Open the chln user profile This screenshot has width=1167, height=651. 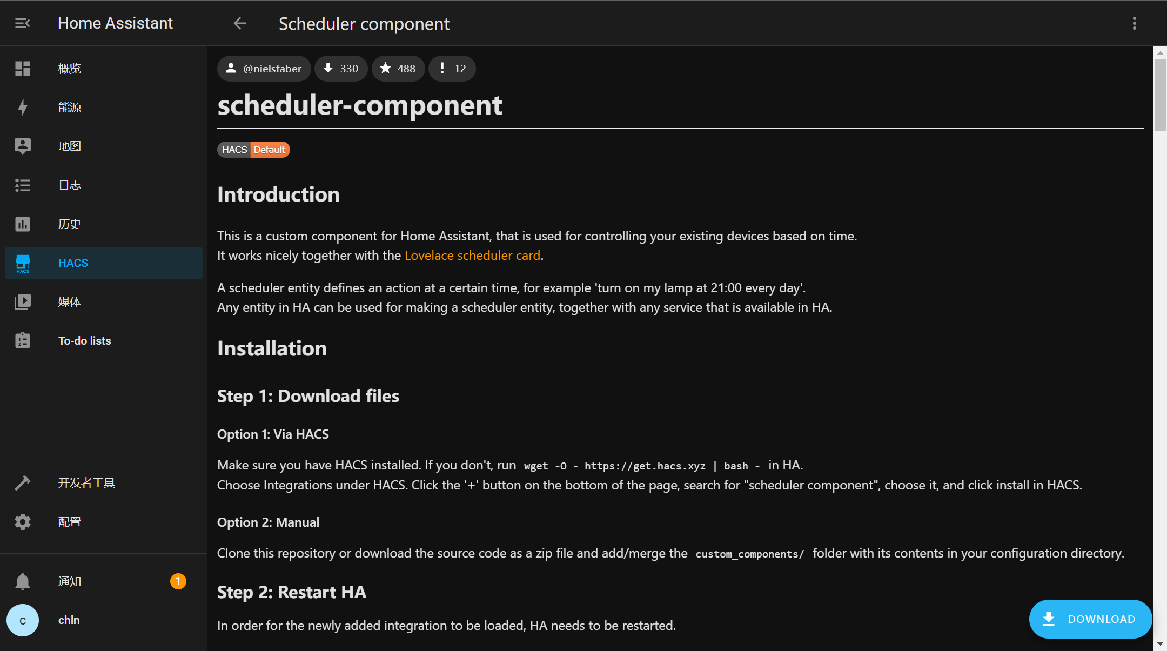pyautogui.click(x=104, y=620)
